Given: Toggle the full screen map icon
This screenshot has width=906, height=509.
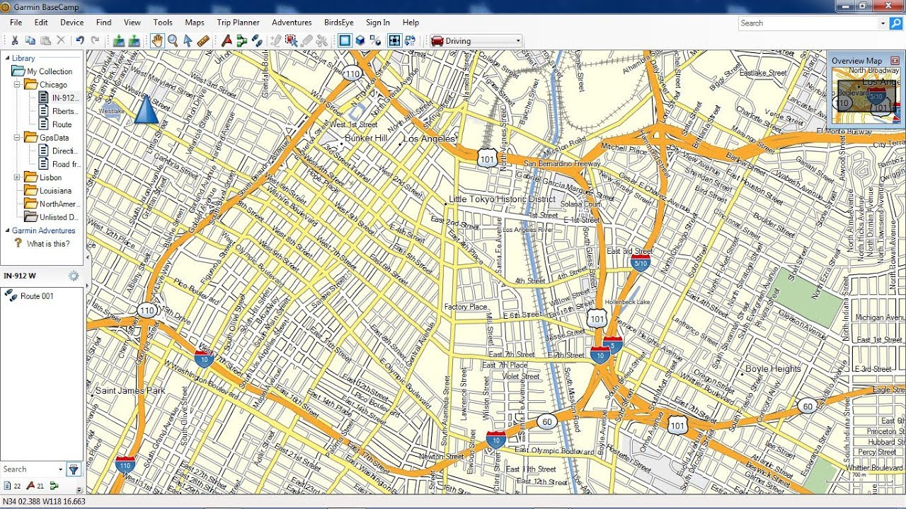Looking at the screenshot, I should (394, 41).
